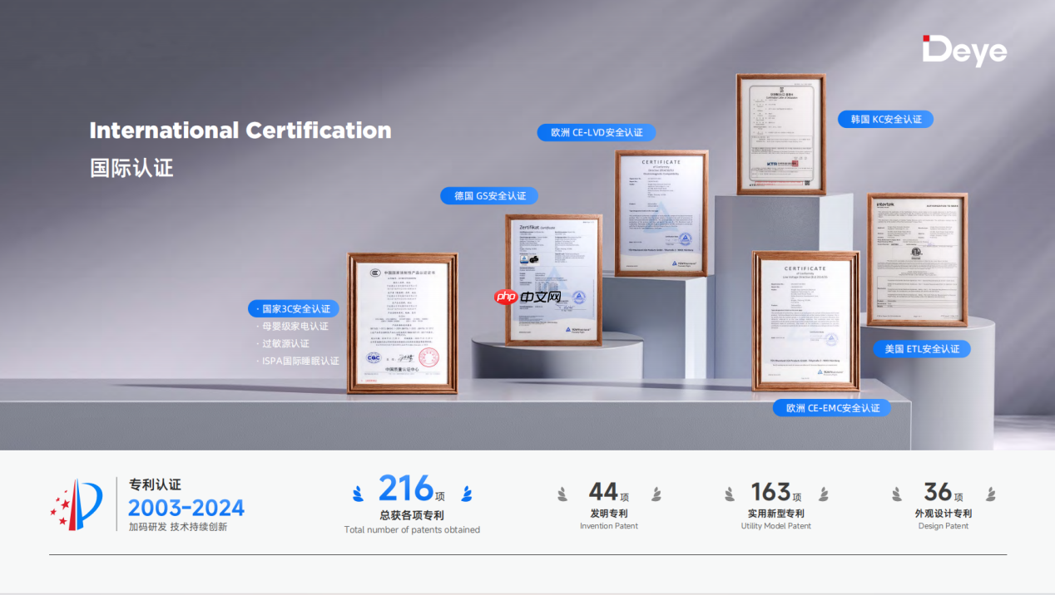Image resolution: width=1055 pixels, height=595 pixels.
Task: Select the 母婴级家电认证 list item
Action: click(x=295, y=326)
